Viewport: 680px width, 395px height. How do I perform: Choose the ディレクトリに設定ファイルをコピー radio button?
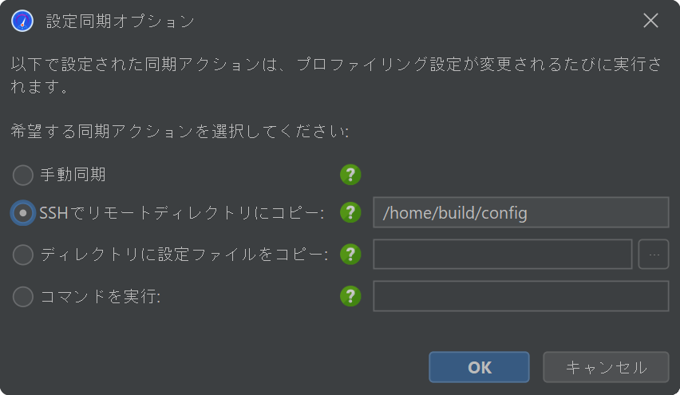(x=22, y=255)
